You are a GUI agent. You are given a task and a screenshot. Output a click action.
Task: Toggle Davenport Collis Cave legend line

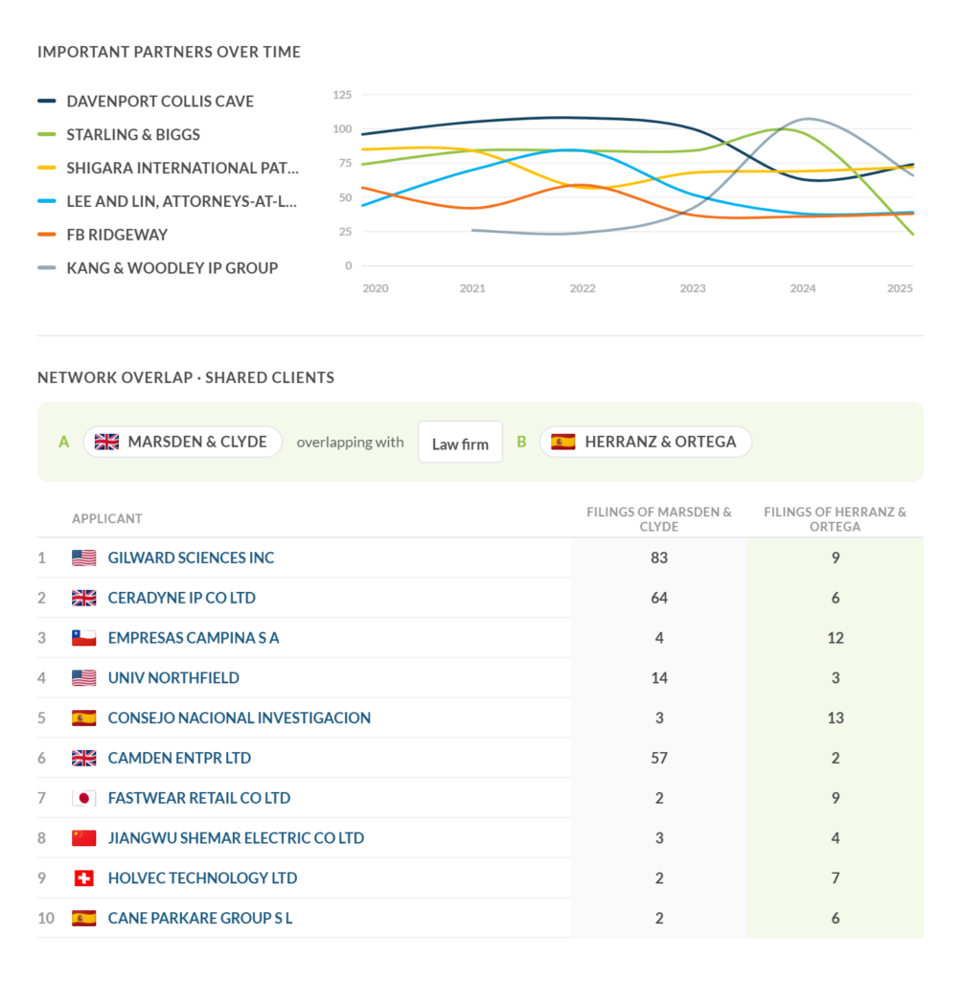[47, 101]
